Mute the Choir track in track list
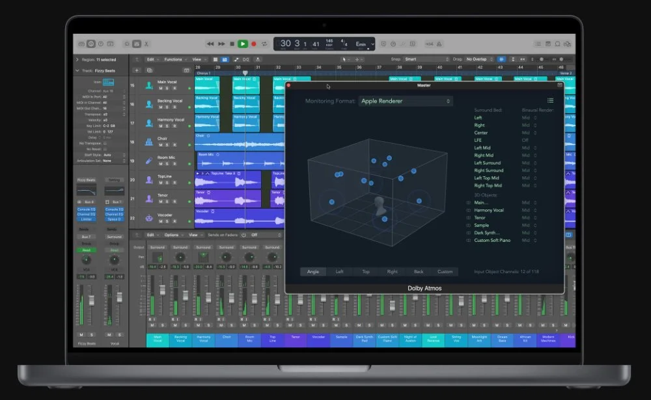Image resolution: width=651 pixels, height=400 pixels. (x=160, y=145)
